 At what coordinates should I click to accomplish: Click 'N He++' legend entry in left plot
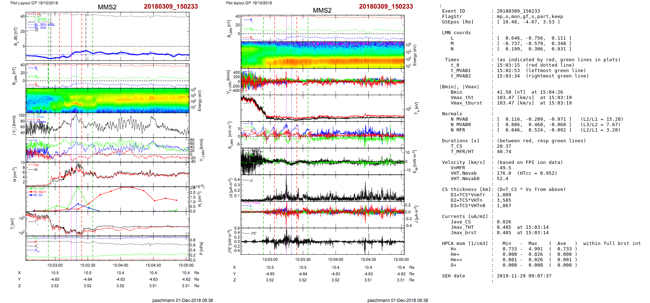40,192
